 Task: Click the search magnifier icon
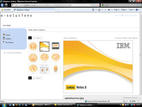tap(138, 5)
